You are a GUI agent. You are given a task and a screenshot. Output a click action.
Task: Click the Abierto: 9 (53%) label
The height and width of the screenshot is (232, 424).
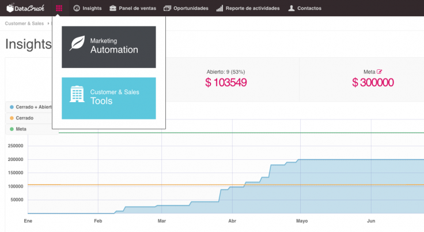pos(226,72)
